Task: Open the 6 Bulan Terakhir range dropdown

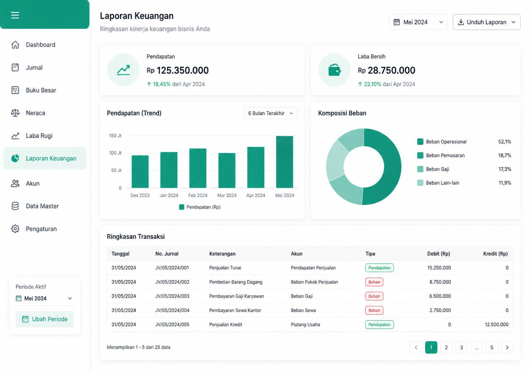Action: [270, 113]
